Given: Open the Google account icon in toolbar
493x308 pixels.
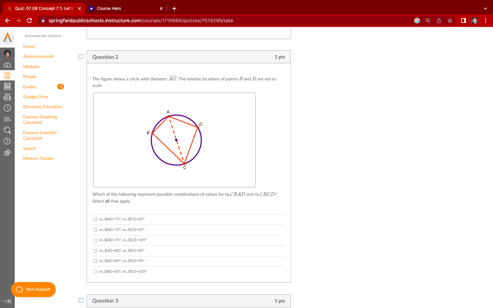Looking at the screenshot, I should click(417, 21).
